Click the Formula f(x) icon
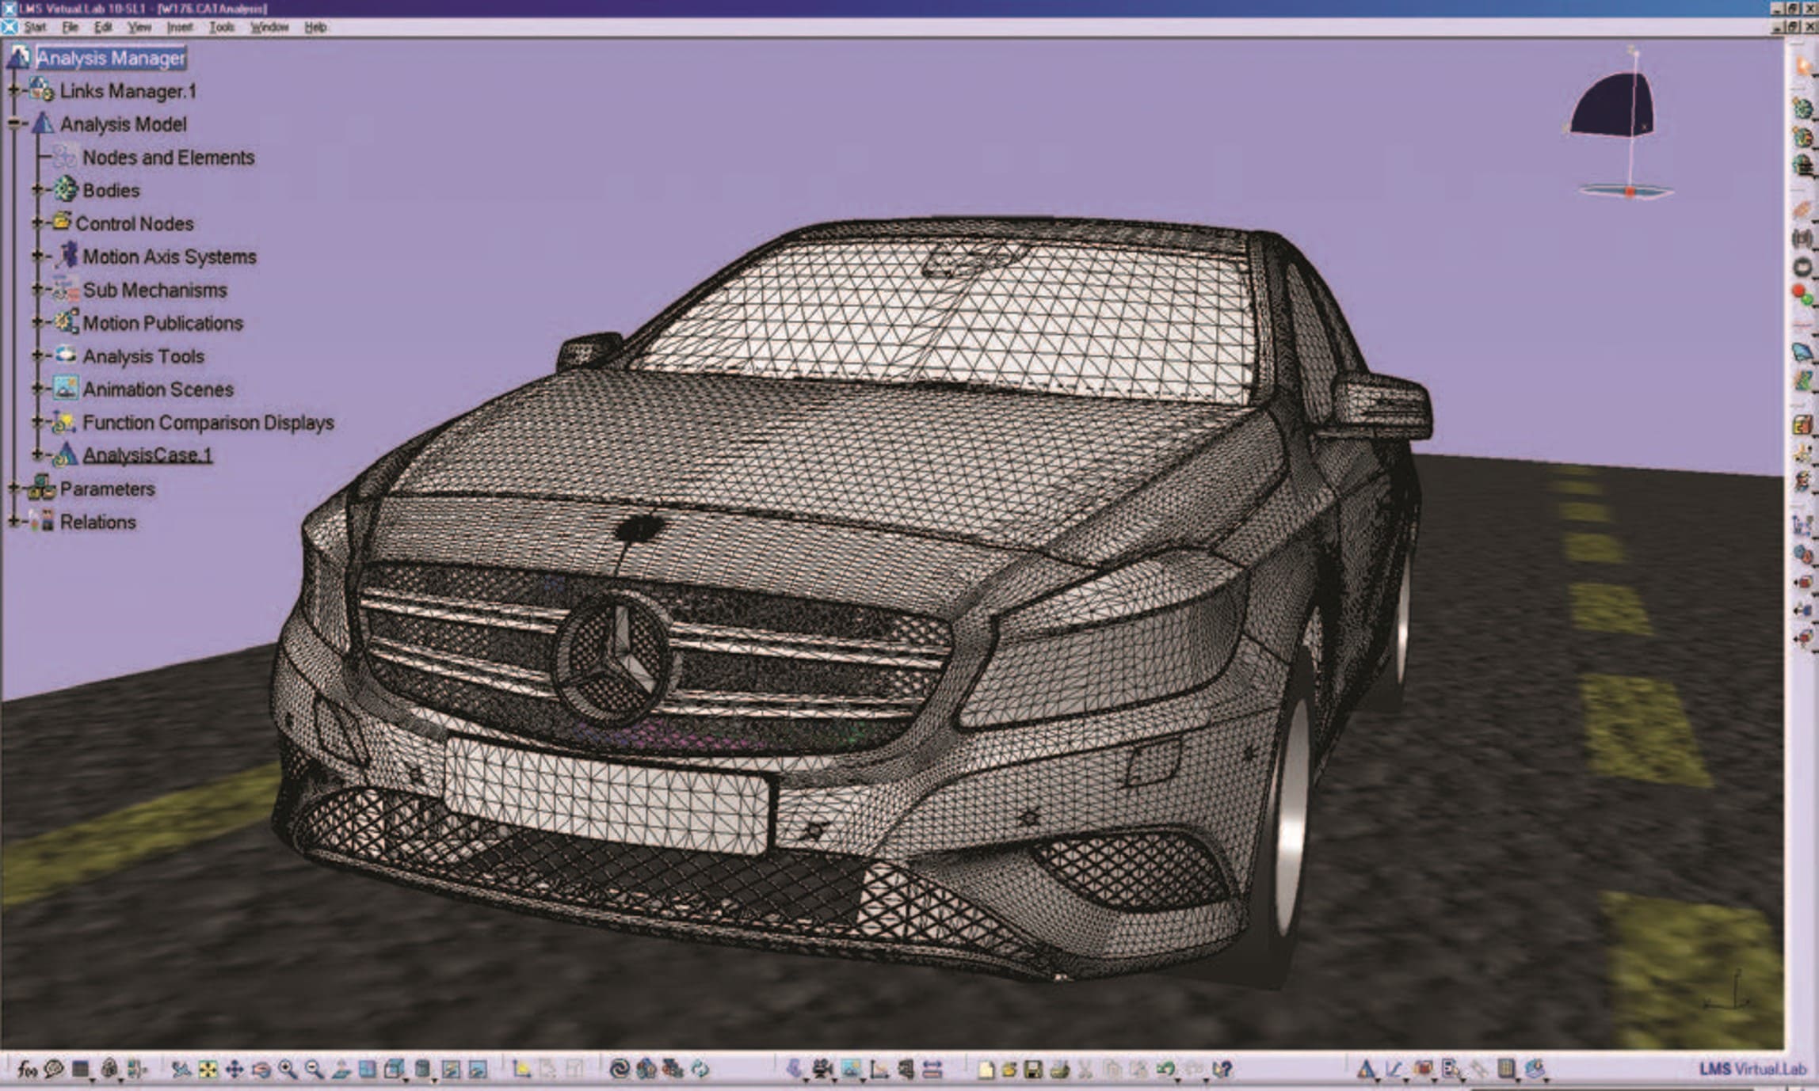The height and width of the screenshot is (1091, 1819). tap(27, 1070)
